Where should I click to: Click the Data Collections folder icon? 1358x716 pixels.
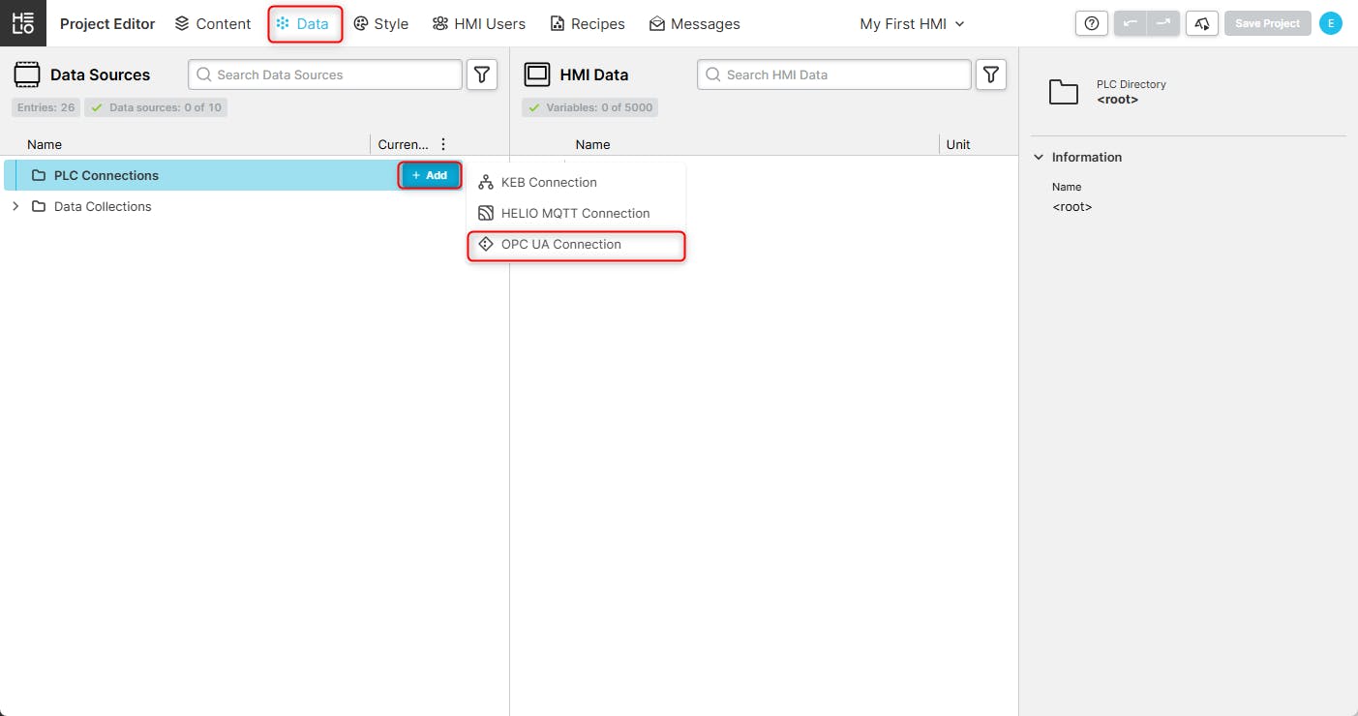pos(39,206)
